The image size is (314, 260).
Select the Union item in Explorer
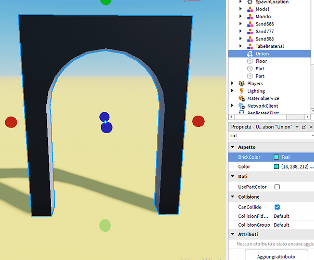coord(269,54)
